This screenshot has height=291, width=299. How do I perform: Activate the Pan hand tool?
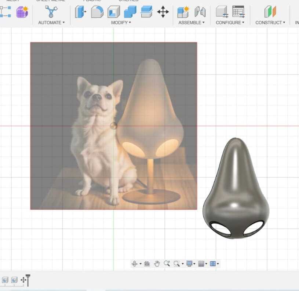pyautogui.click(x=157, y=263)
